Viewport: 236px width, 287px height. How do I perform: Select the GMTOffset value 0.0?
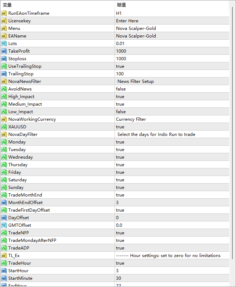click(x=119, y=225)
